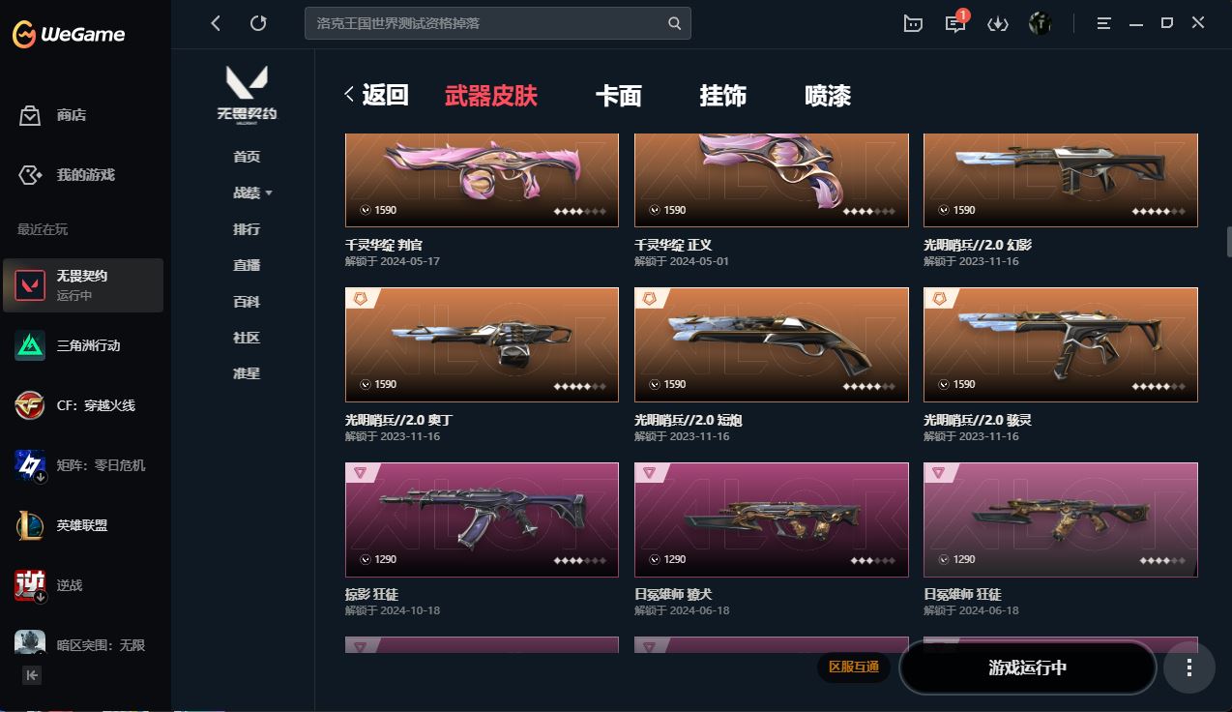The height and width of the screenshot is (712, 1232).
Task: Select the 掠影 狂徒 skin thumbnail
Action: point(482,519)
